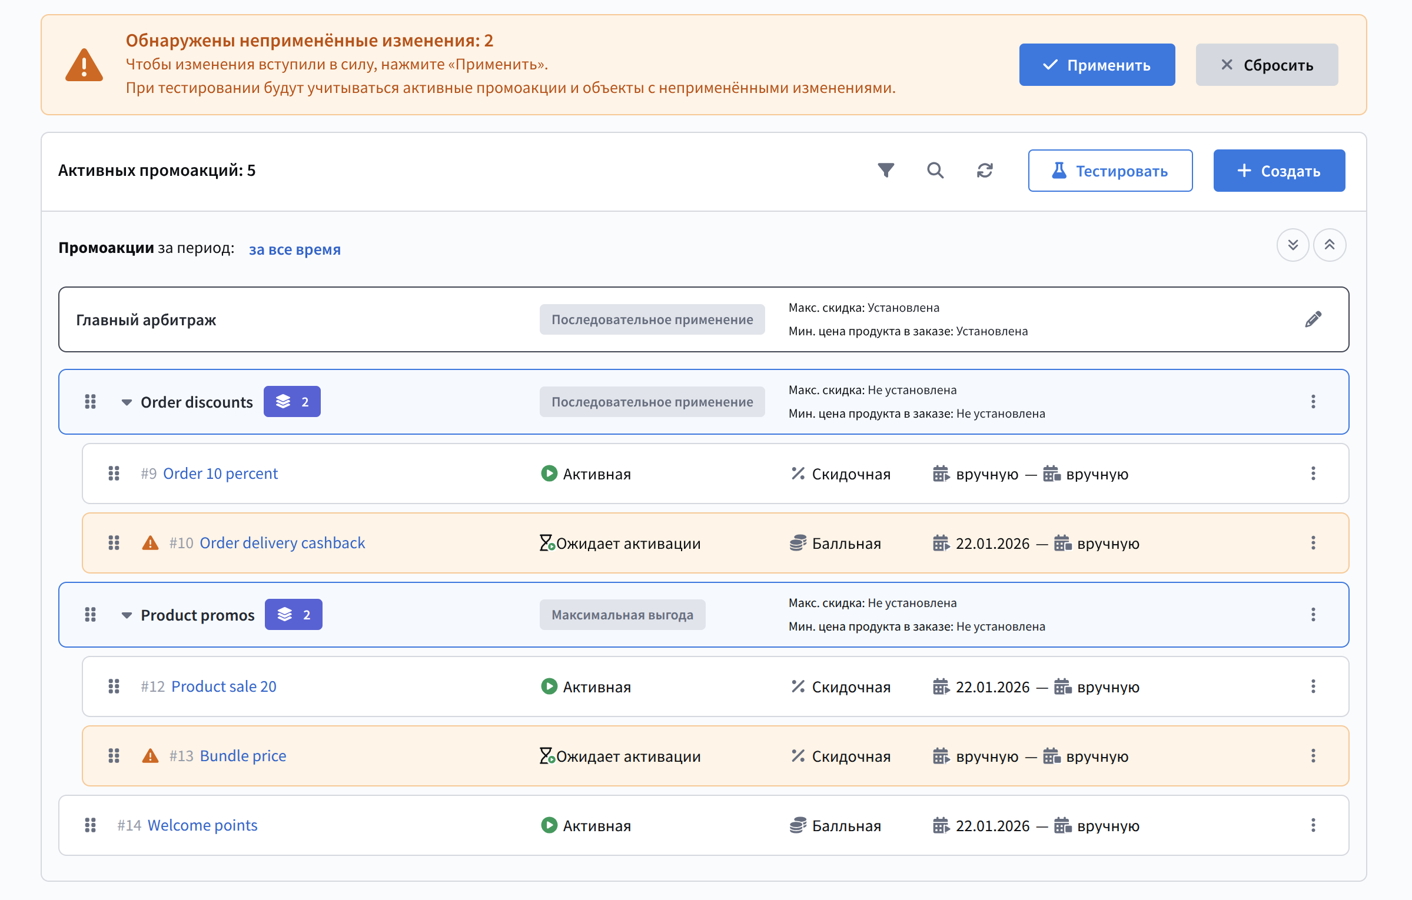The height and width of the screenshot is (900, 1412).
Task: Click layers badge on Order discounts
Action: [292, 402]
